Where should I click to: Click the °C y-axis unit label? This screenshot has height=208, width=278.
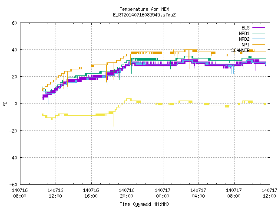[5, 104]
